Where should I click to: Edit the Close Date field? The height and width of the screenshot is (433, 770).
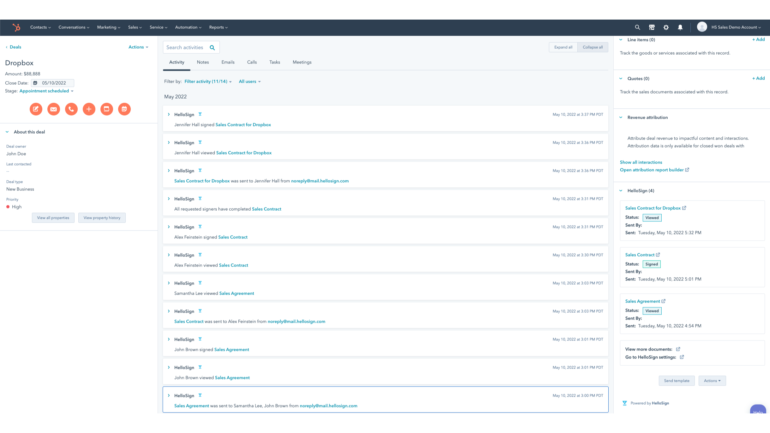click(x=54, y=83)
